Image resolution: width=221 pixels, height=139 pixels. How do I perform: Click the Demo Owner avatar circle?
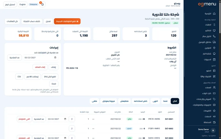click(213, 130)
